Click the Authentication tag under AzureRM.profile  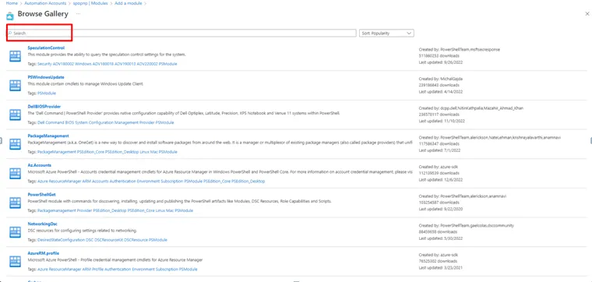click(118, 270)
